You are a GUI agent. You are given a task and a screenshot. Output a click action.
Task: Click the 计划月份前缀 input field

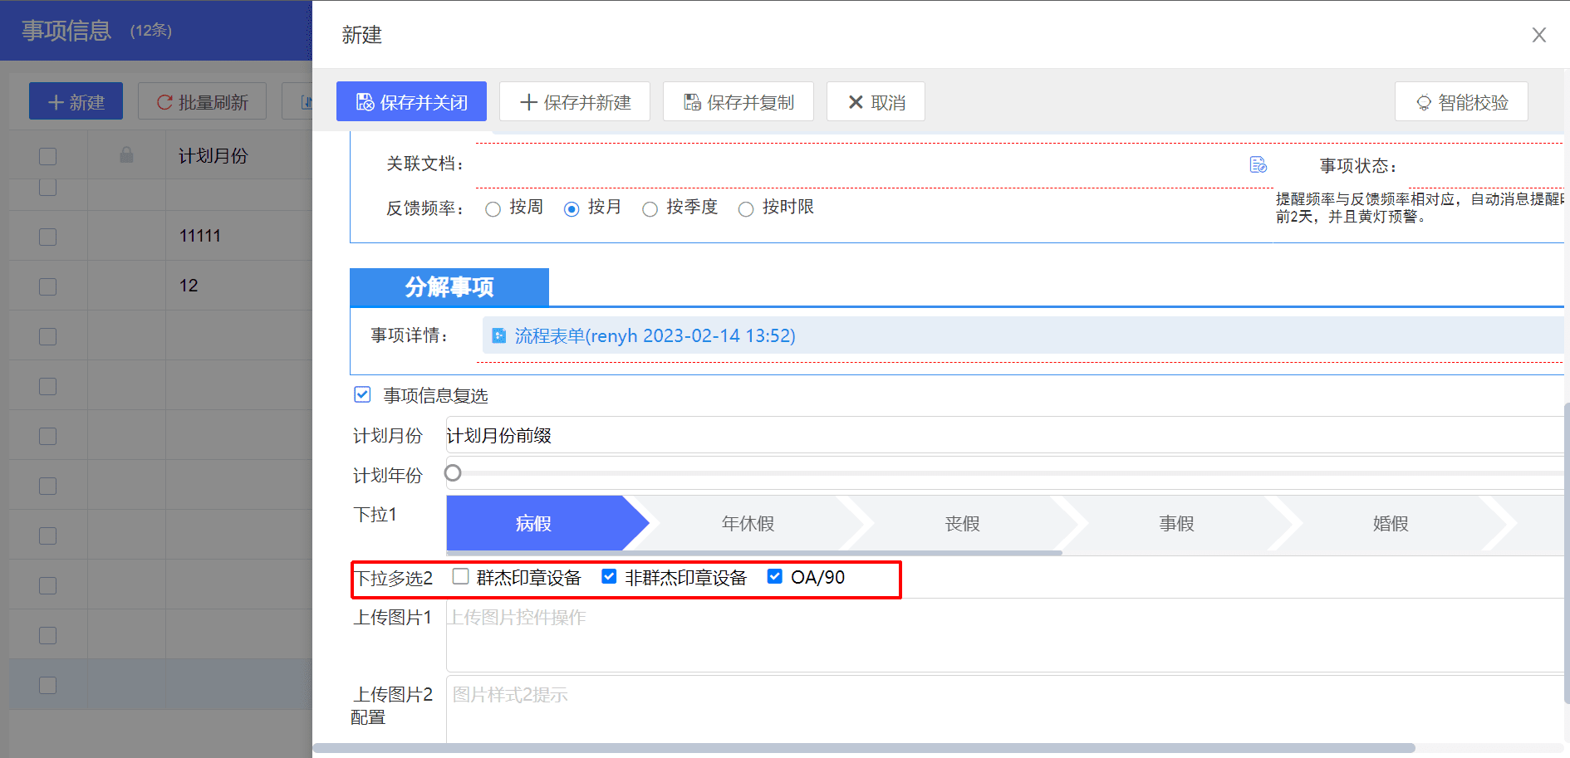point(1004,435)
